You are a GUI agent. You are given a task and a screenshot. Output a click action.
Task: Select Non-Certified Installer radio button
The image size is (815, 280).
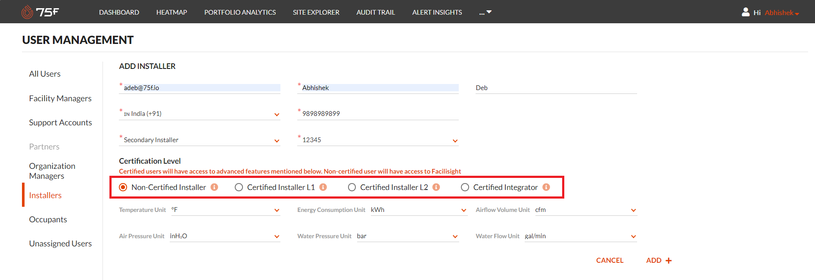[123, 187]
